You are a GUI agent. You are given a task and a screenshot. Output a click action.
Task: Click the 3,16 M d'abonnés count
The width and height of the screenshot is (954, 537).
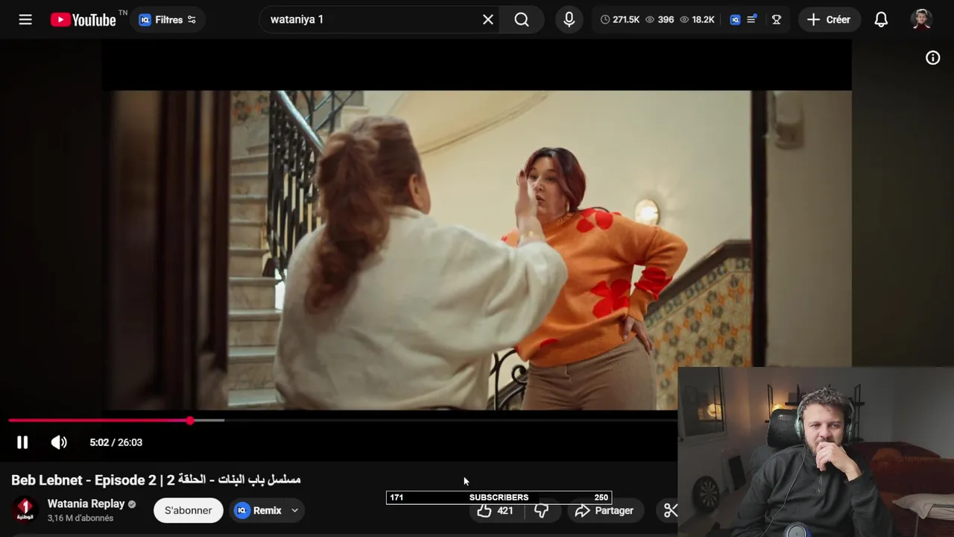[x=80, y=518]
